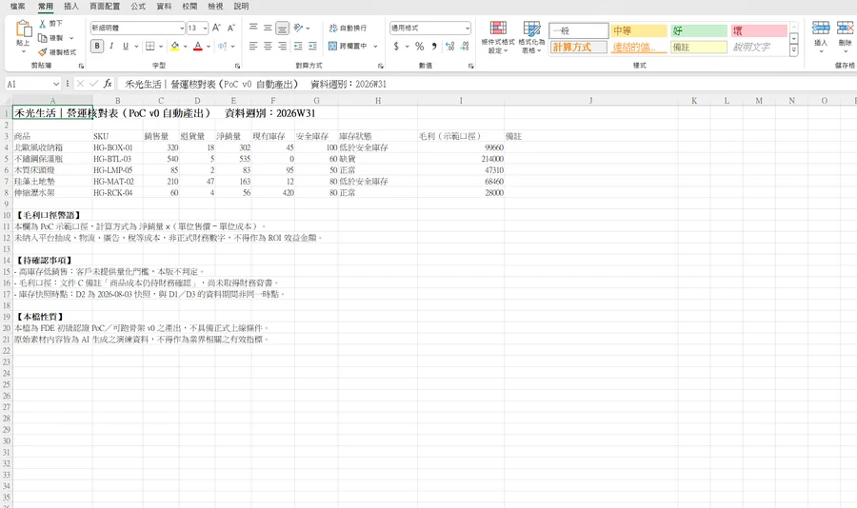Open Conditional Formatting (條件式格式設定) menu
857x508 pixels.
pyautogui.click(x=497, y=37)
